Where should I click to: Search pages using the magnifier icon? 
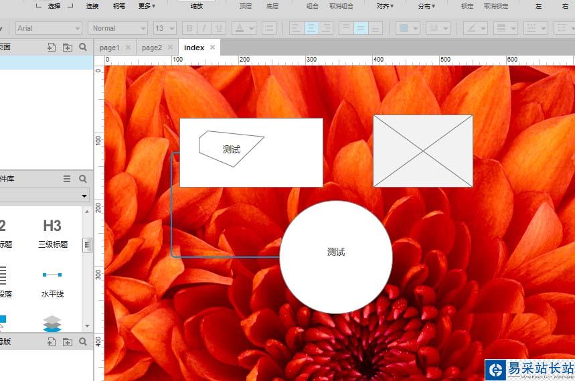pos(83,47)
